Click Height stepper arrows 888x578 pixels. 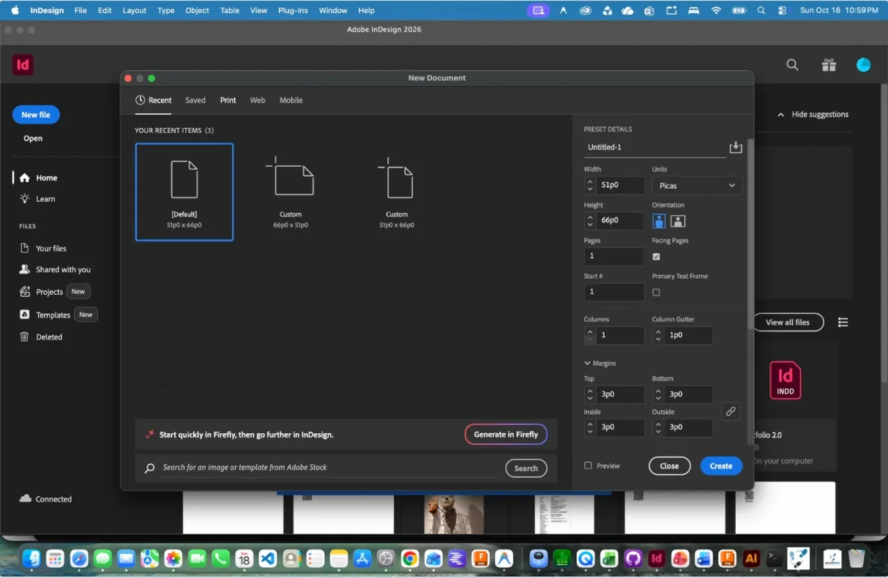pos(590,221)
